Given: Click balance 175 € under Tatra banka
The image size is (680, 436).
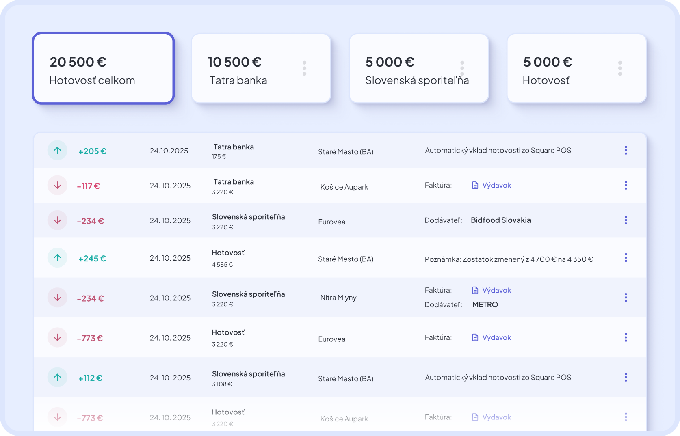Looking at the screenshot, I should tap(219, 157).
